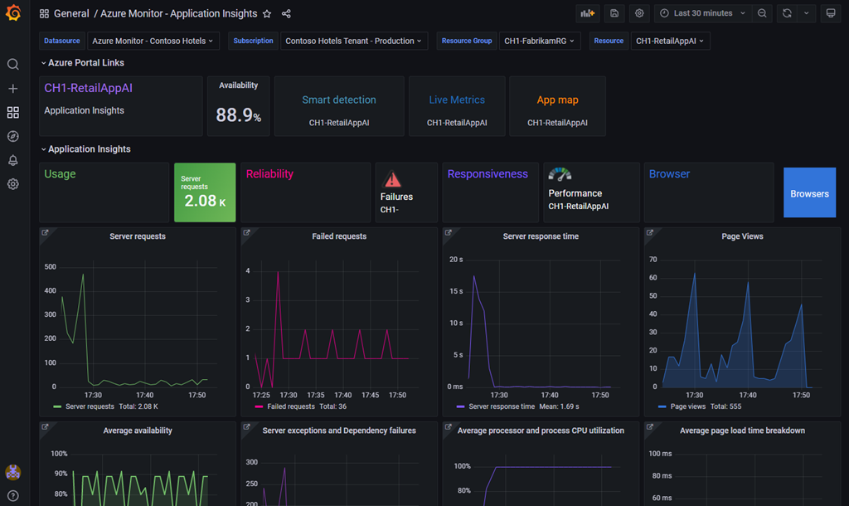Open the Last 30 minutes time picker
849x506 pixels.
point(703,12)
